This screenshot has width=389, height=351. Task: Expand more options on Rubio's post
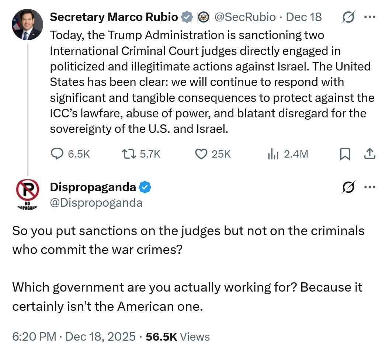(369, 17)
